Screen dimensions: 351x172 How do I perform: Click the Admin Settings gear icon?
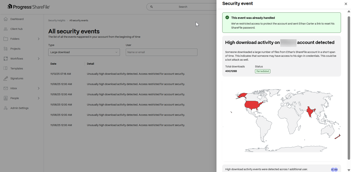[x=5, y=108]
